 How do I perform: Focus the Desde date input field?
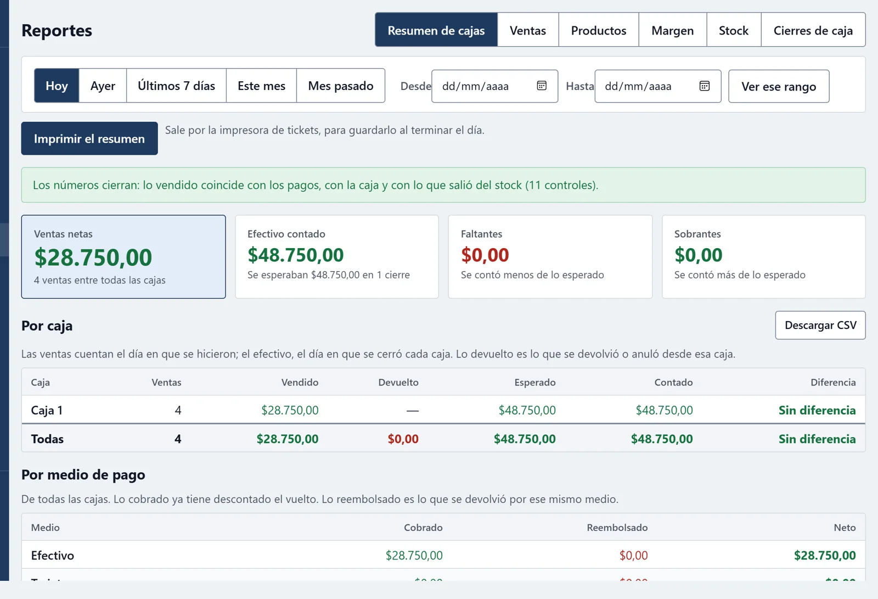494,86
